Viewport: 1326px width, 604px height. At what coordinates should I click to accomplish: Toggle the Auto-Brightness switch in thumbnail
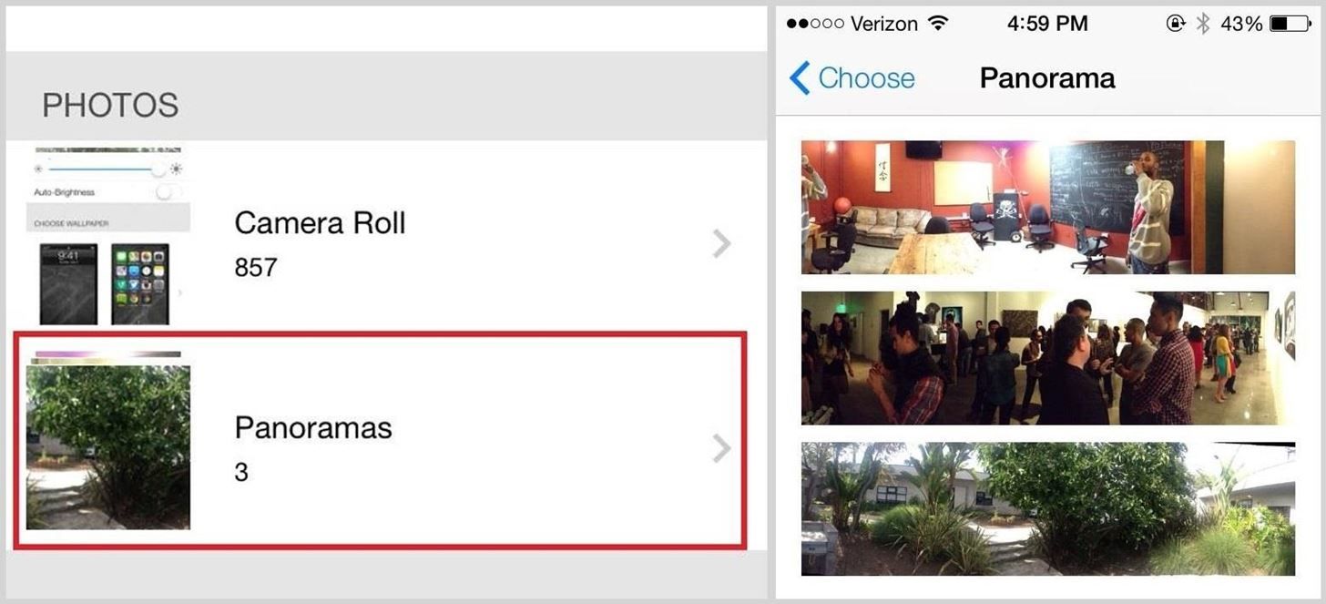[x=168, y=192]
